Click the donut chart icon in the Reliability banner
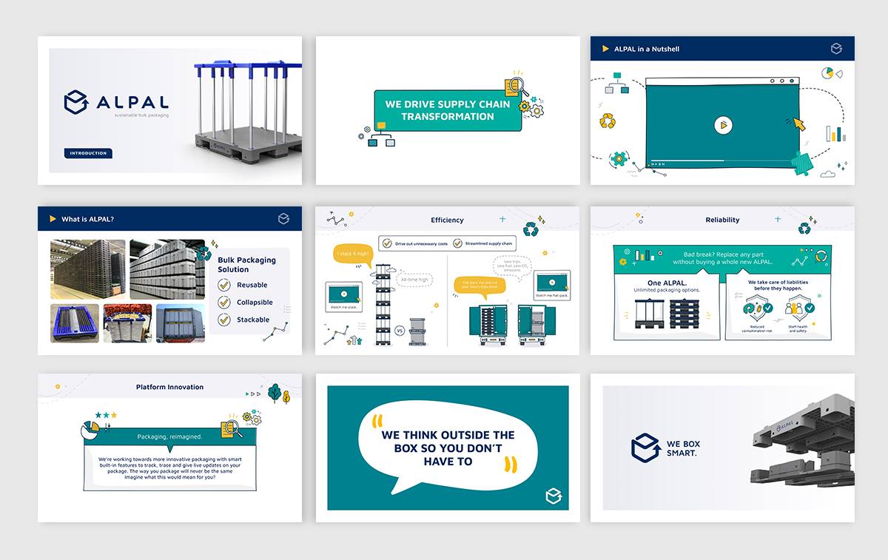 [x=821, y=257]
